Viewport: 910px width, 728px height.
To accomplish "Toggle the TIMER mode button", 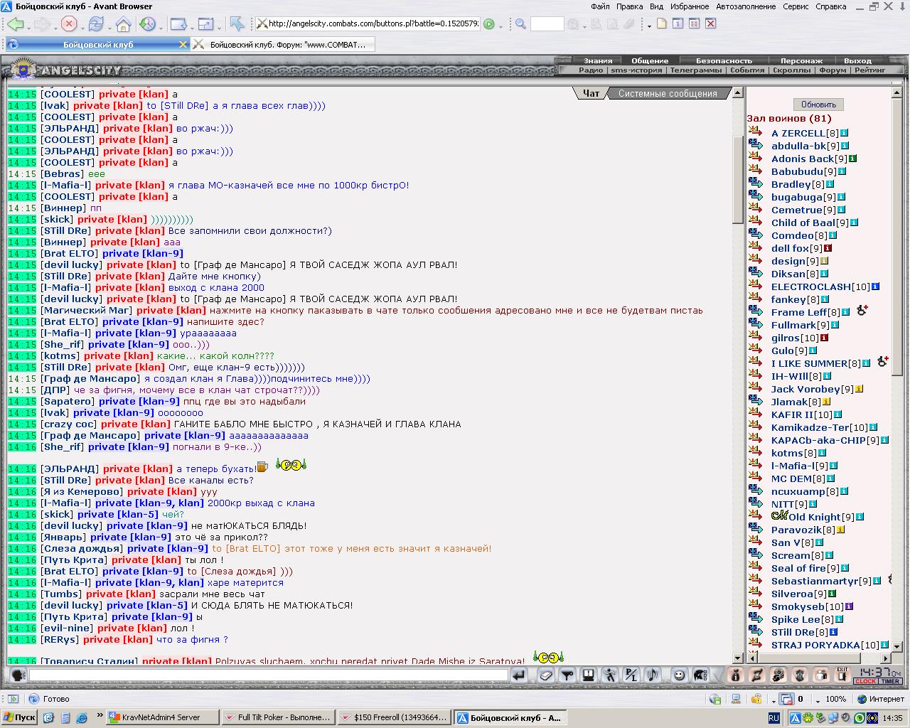I will (x=890, y=681).
